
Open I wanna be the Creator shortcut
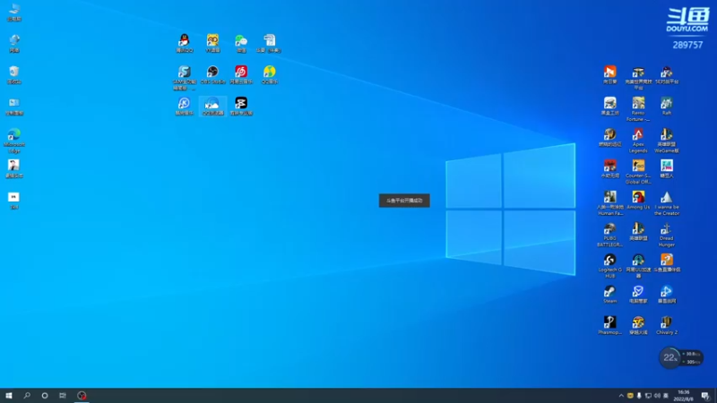(667, 203)
